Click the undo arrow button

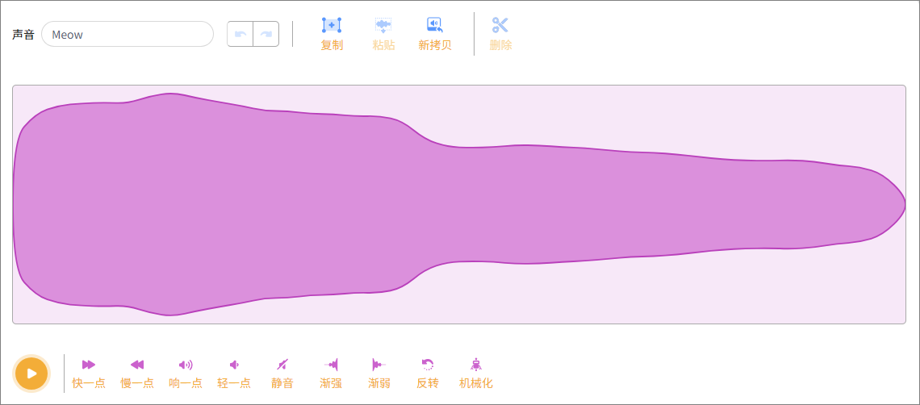point(240,34)
